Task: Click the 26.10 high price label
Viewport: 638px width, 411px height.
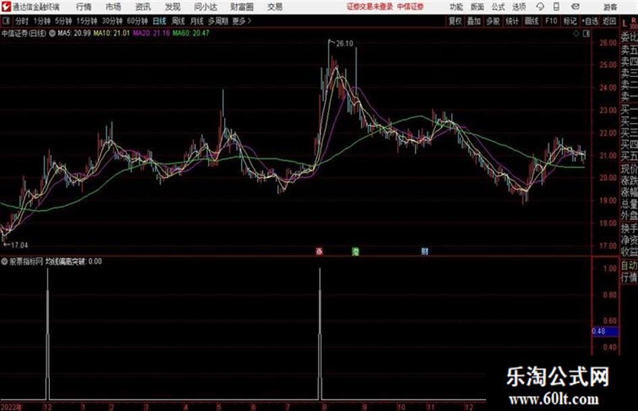Action: tap(344, 44)
